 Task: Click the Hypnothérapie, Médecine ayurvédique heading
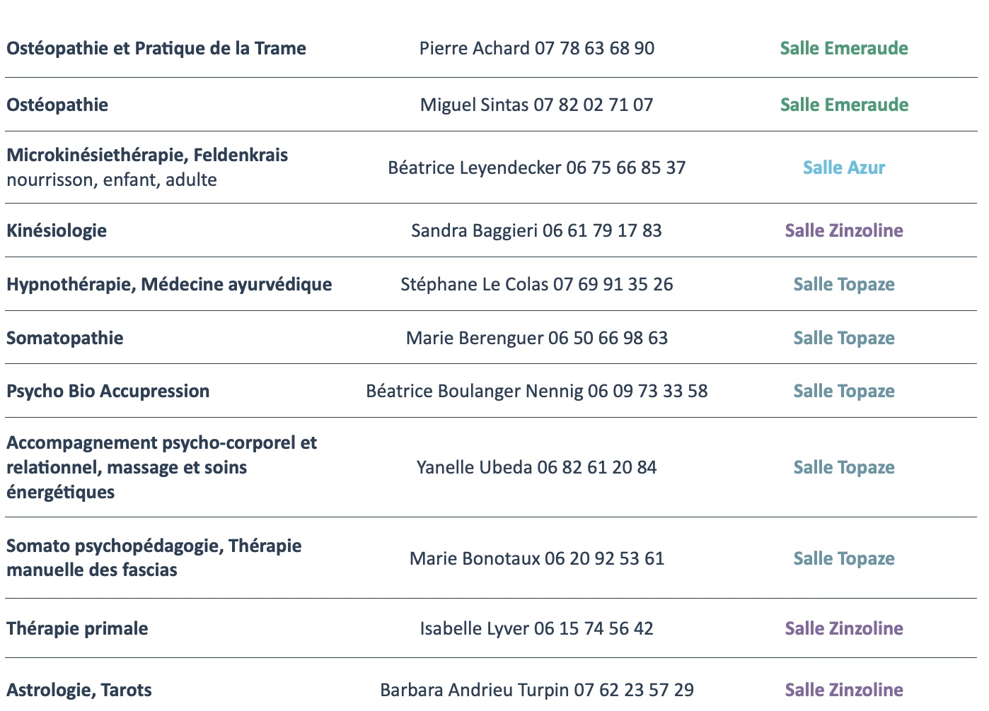click(169, 285)
